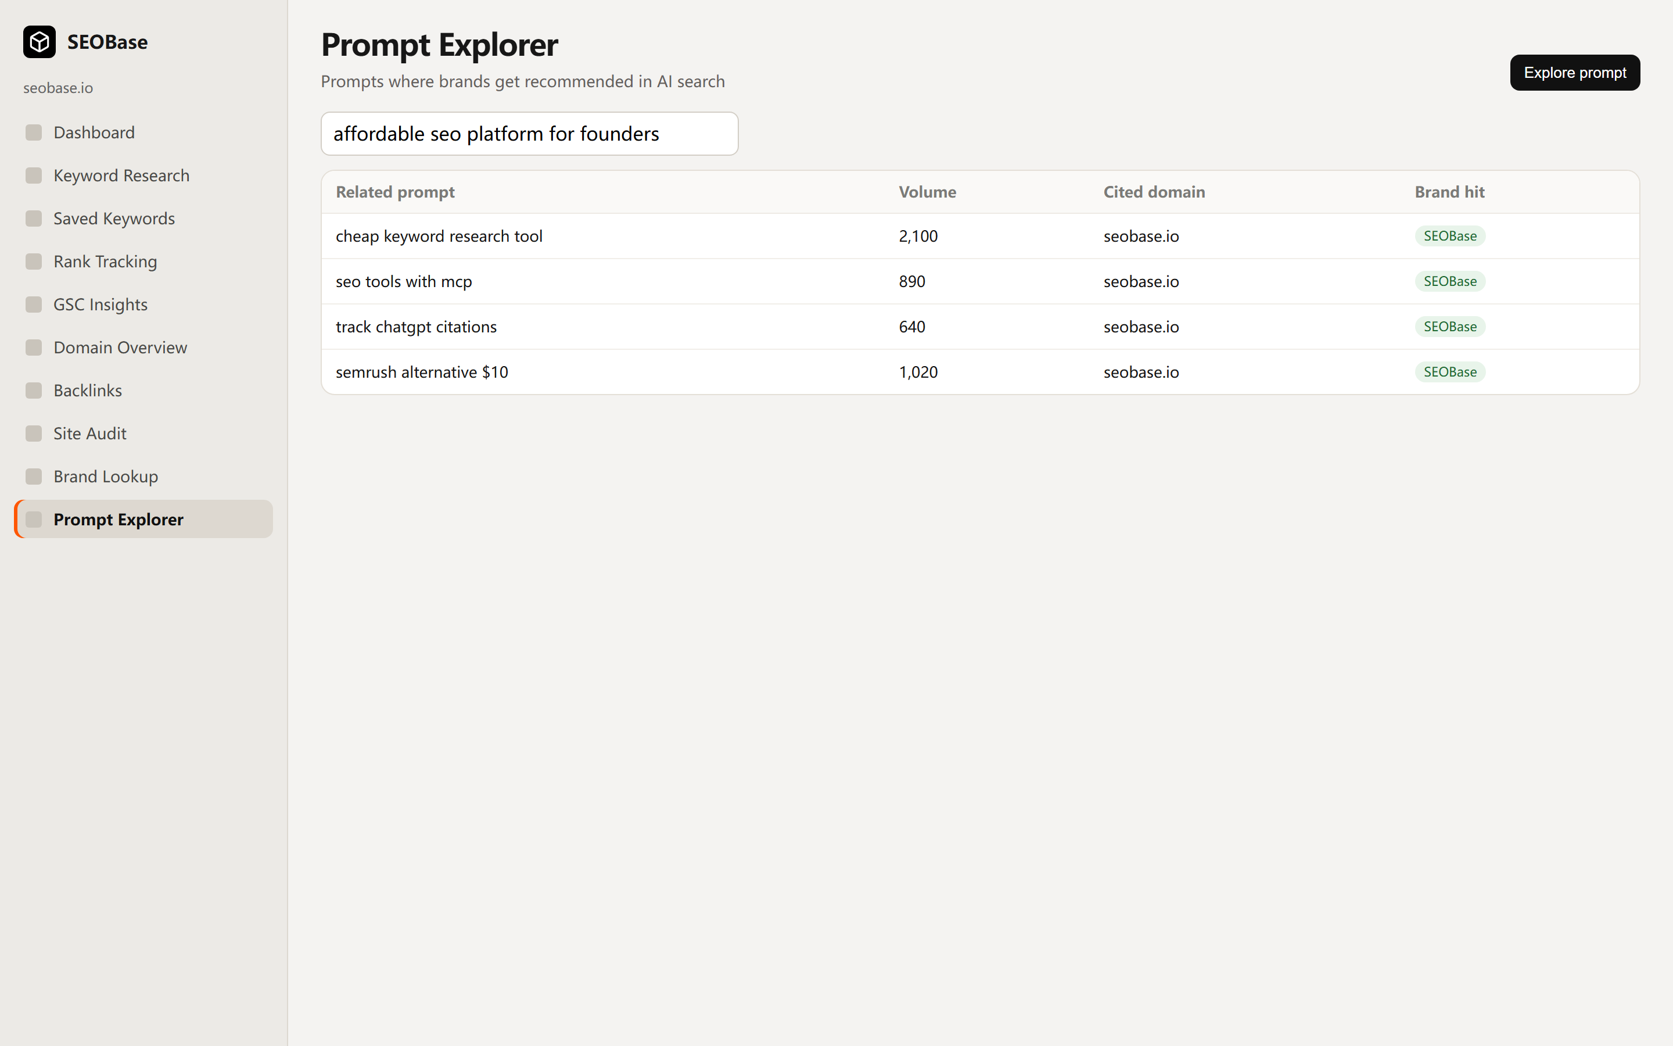Click the Brand Lookup sidebar icon
Viewport: 1673px width, 1046px height.
point(33,477)
